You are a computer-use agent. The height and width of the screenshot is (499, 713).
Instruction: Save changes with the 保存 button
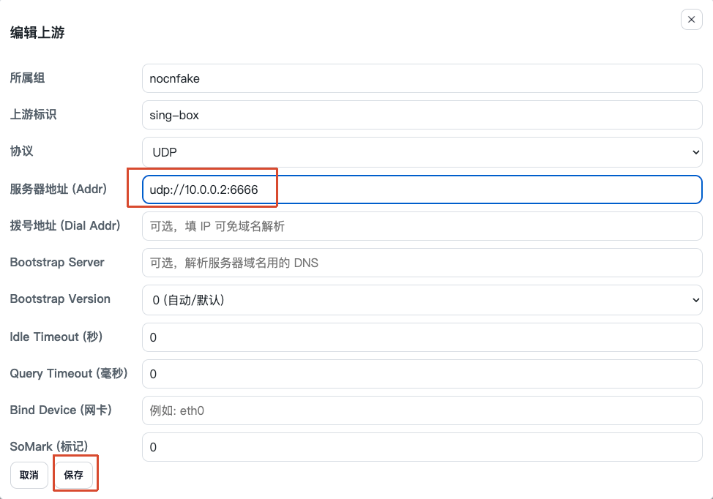74,476
